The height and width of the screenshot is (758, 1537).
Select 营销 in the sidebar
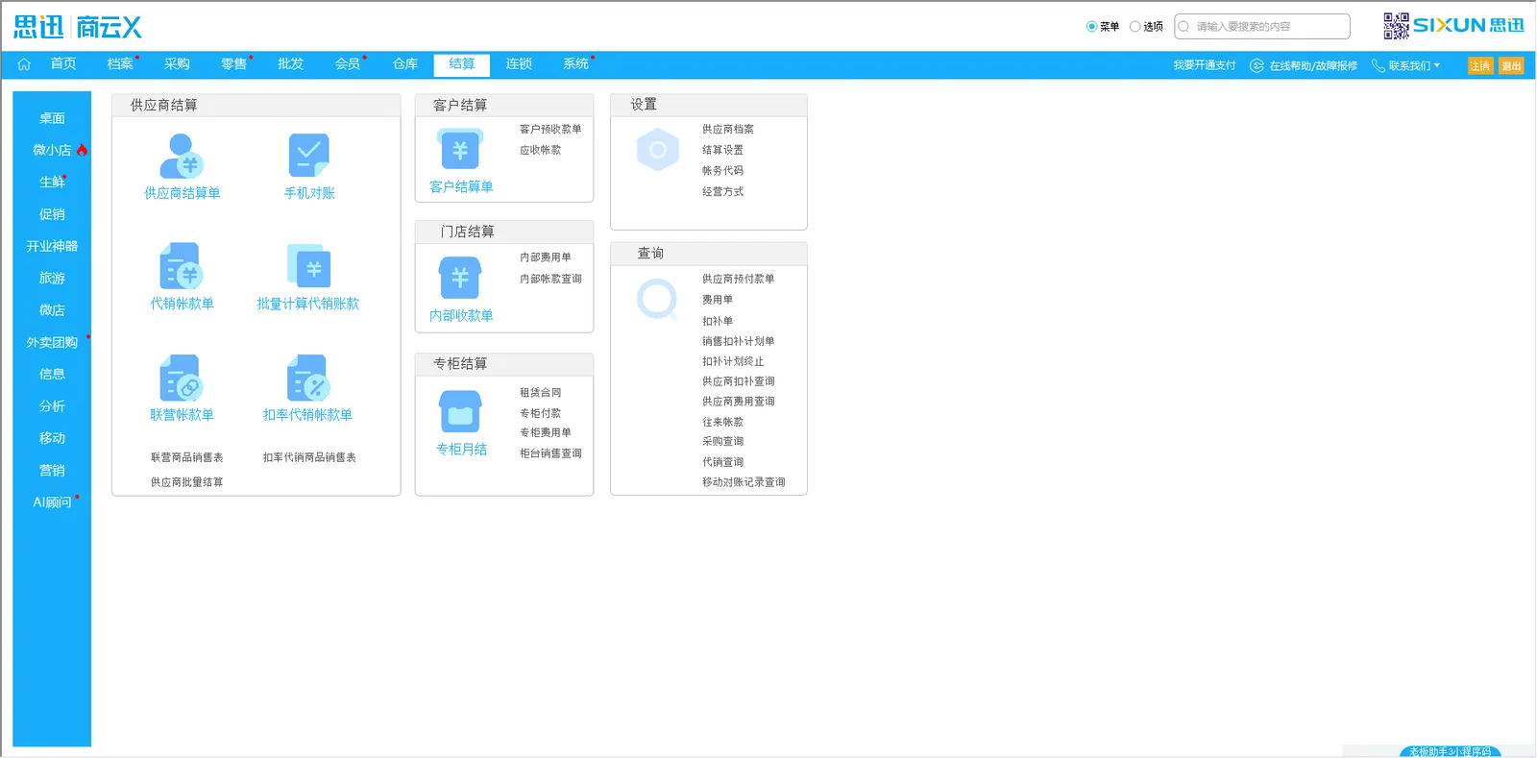coord(52,470)
